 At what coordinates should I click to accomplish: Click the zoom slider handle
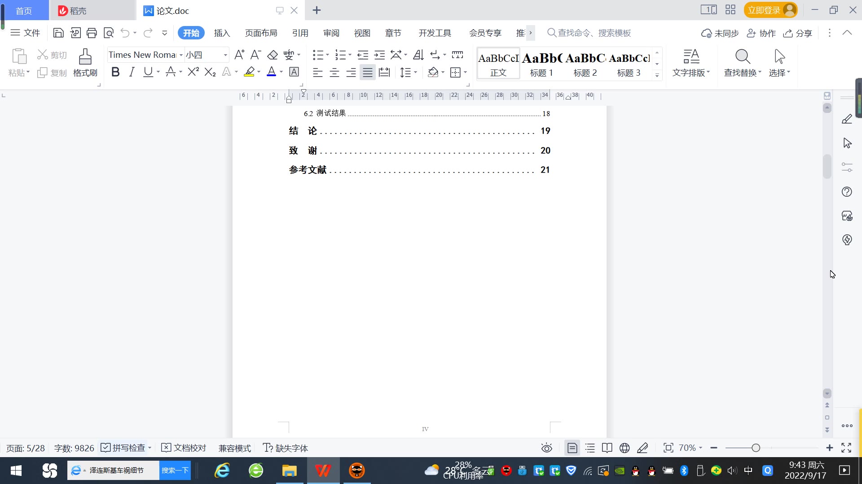tap(756, 448)
